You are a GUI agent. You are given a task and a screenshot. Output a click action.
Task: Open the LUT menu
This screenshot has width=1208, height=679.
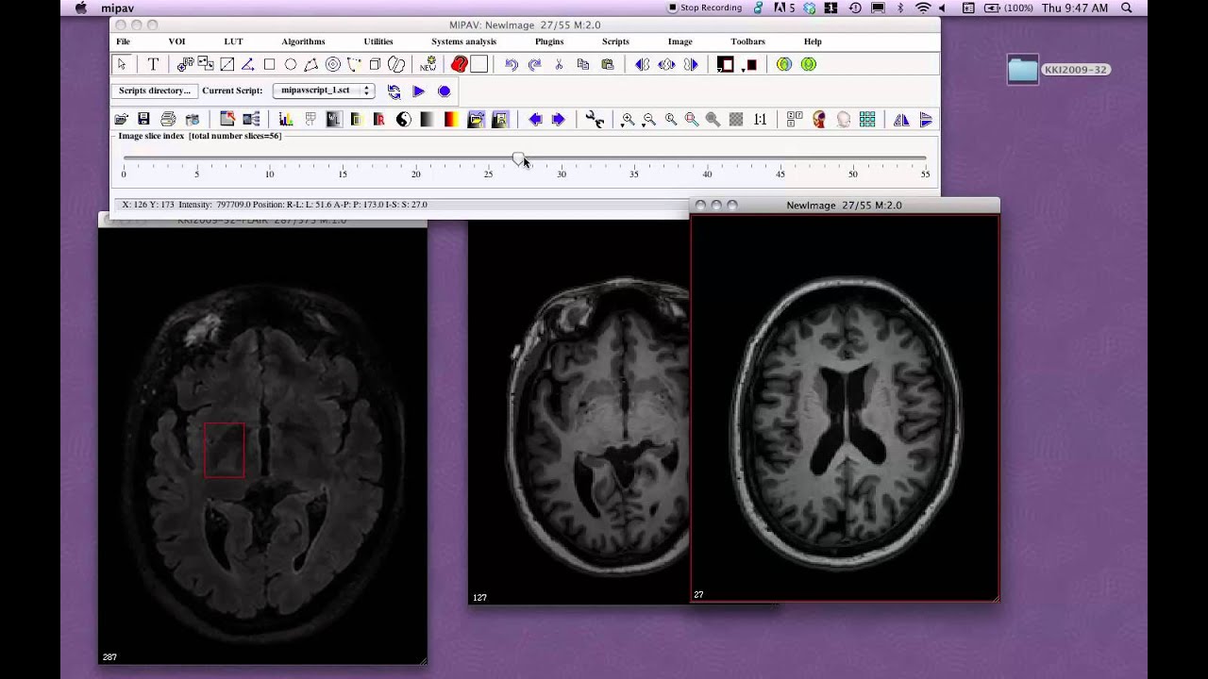click(233, 41)
